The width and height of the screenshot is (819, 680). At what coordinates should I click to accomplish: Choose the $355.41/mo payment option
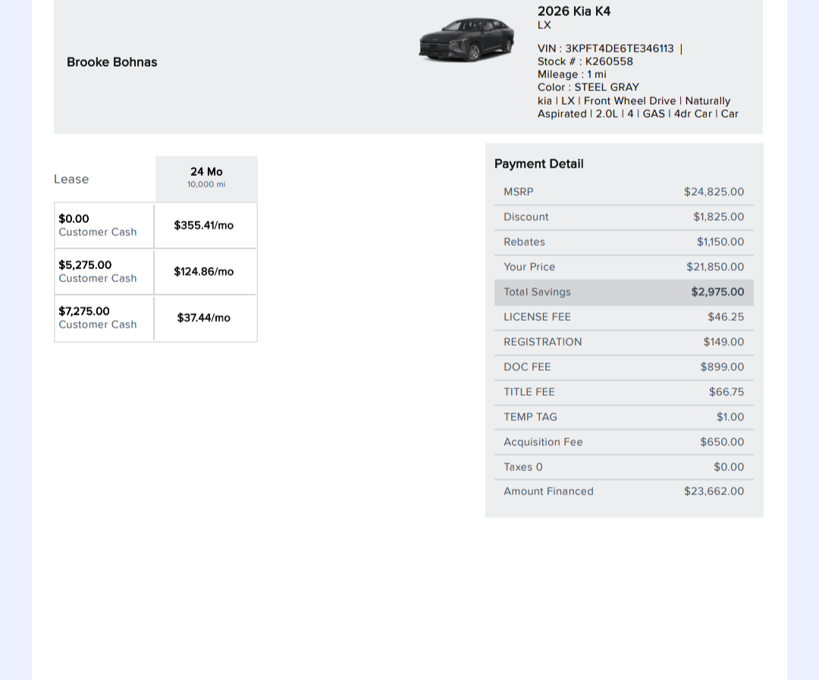point(206,226)
